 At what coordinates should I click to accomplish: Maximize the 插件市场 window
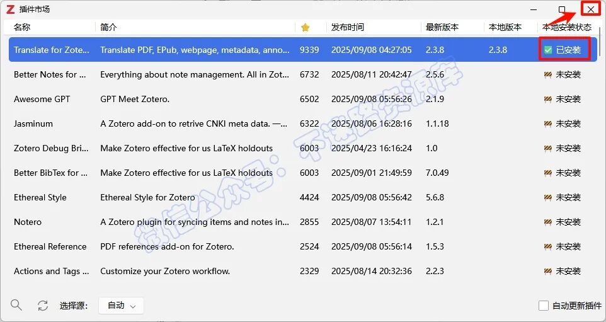coord(563,9)
